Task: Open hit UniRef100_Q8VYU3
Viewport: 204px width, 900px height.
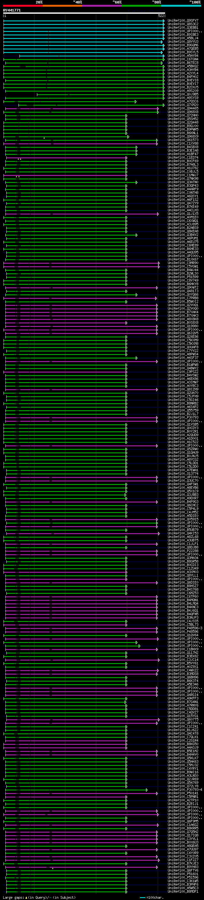Action: [183, 42]
